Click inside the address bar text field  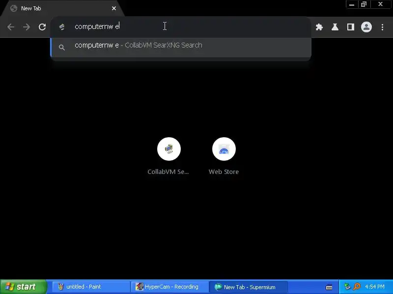(x=180, y=26)
